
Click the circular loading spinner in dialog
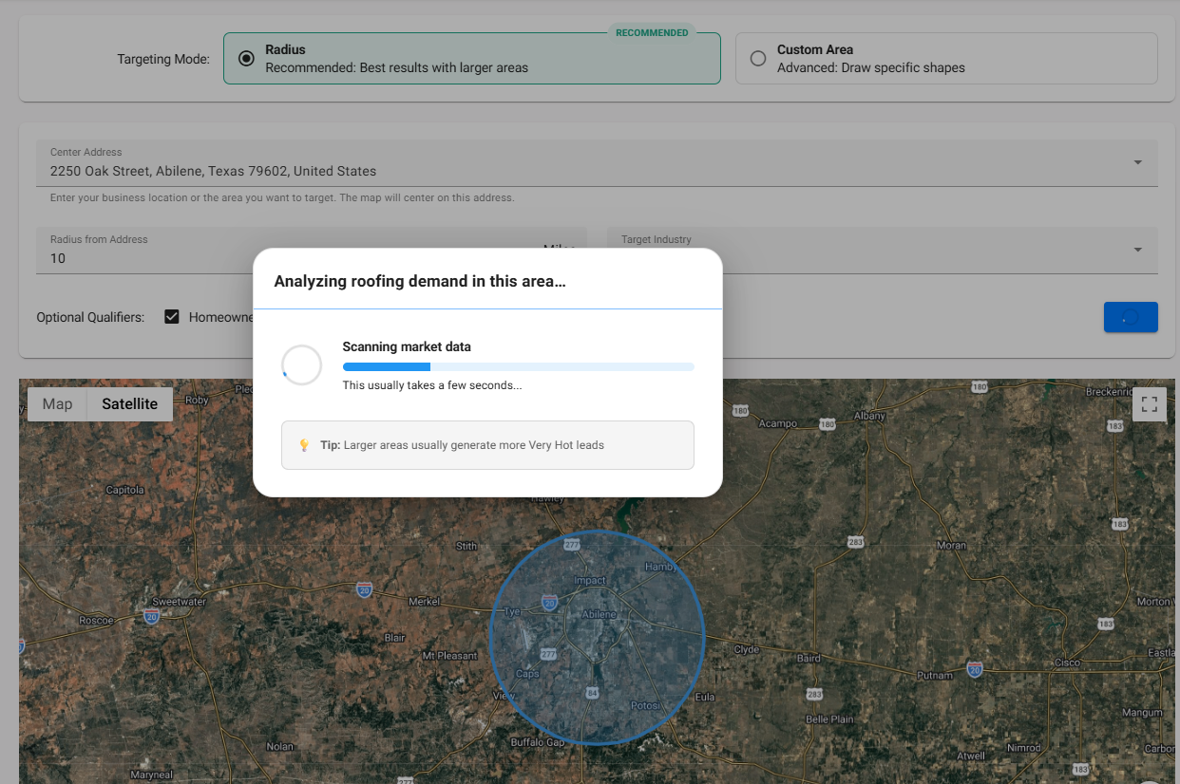tap(301, 365)
